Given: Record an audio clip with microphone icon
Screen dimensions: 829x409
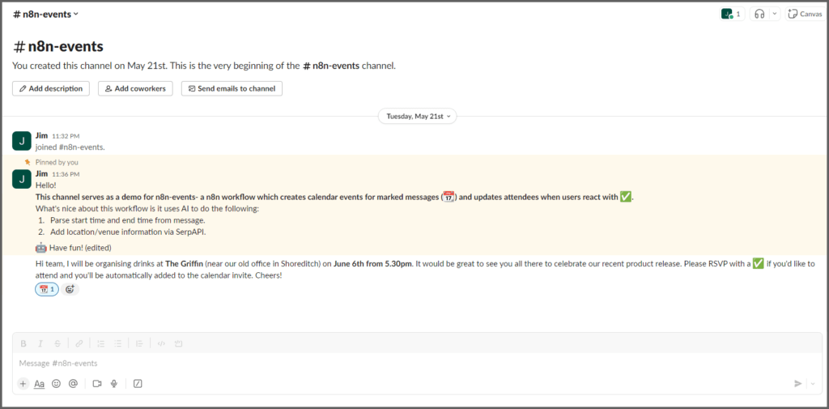Looking at the screenshot, I should coord(114,384).
